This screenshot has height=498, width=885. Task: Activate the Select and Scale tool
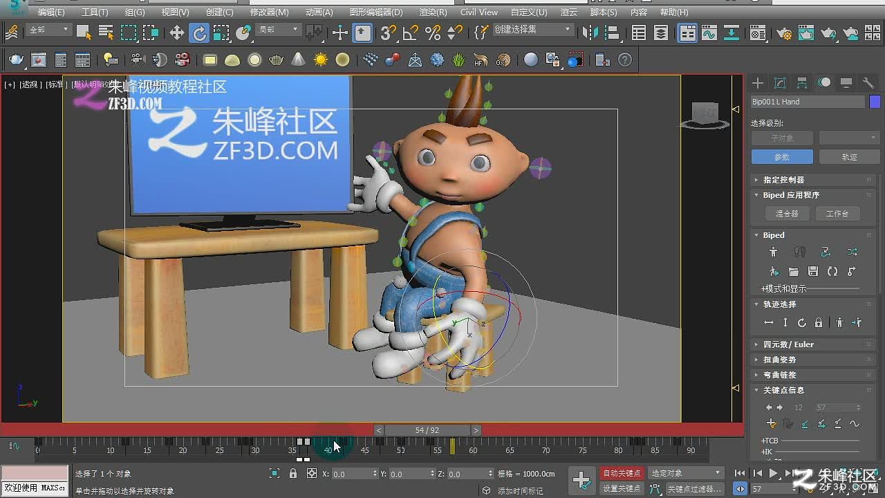[221, 33]
